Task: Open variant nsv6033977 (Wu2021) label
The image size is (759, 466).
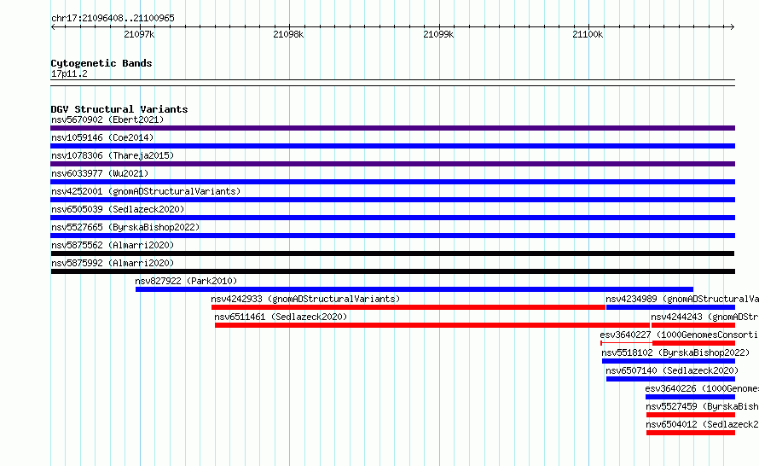Action: pyautogui.click(x=100, y=173)
